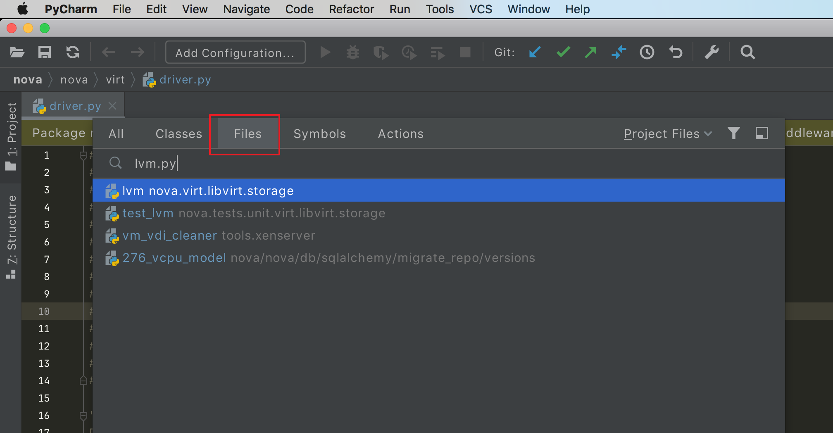
Task: Toggle open in find tool window icon
Action: [762, 133]
